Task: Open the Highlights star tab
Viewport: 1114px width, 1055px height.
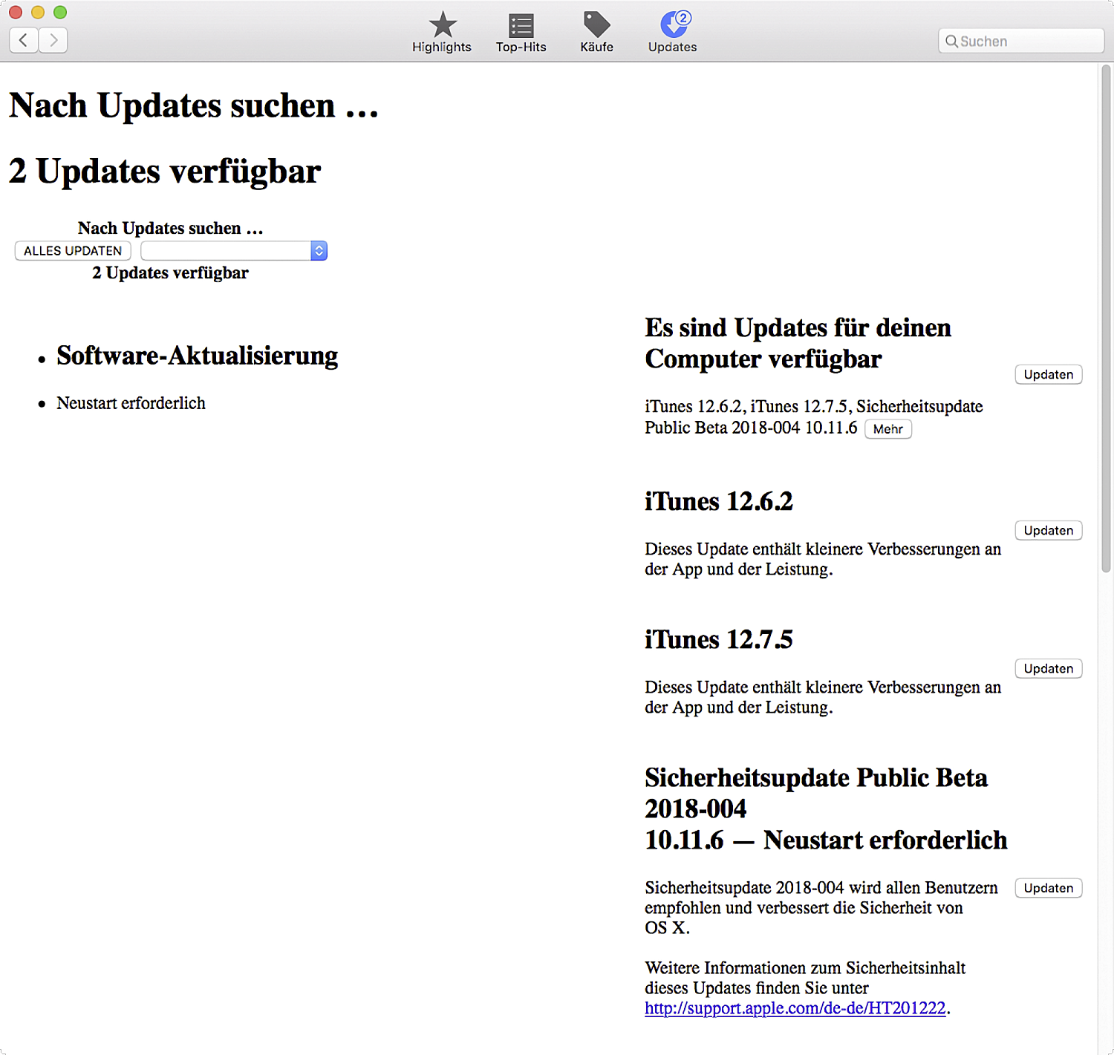Action: click(x=442, y=33)
